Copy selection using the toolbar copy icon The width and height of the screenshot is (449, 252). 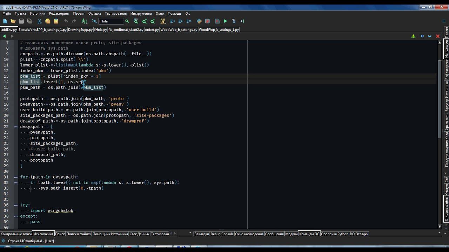(48, 21)
